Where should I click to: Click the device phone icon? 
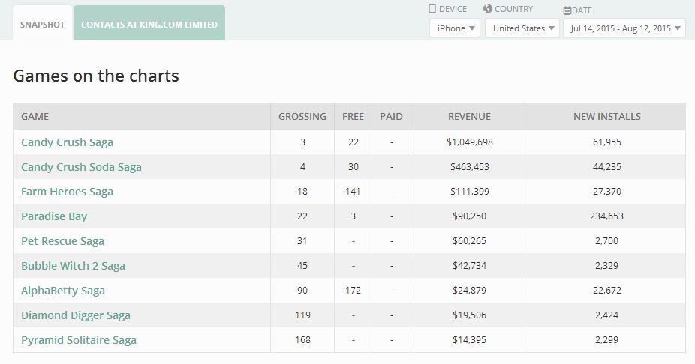tap(432, 8)
